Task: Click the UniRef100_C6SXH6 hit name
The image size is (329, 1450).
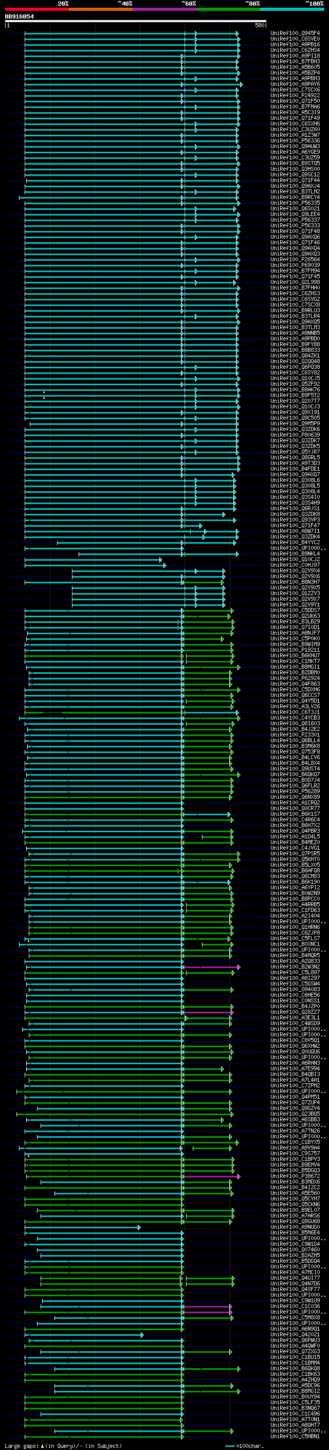Action: pyautogui.click(x=295, y=123)
